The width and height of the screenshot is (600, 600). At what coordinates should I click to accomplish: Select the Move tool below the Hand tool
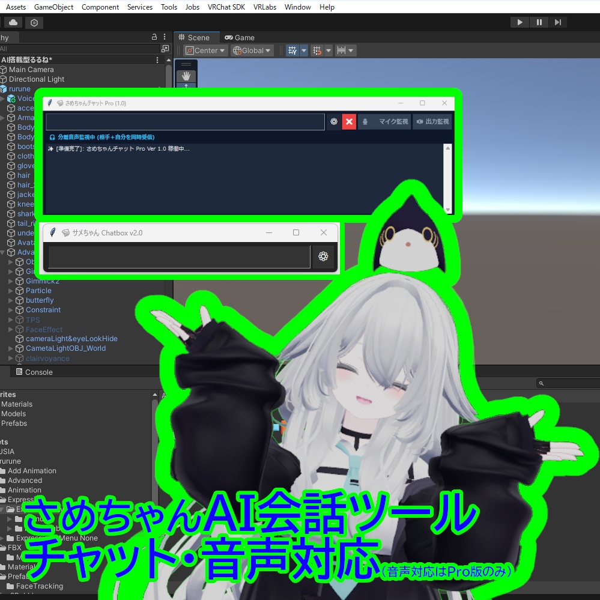click(x=186, y=86)
